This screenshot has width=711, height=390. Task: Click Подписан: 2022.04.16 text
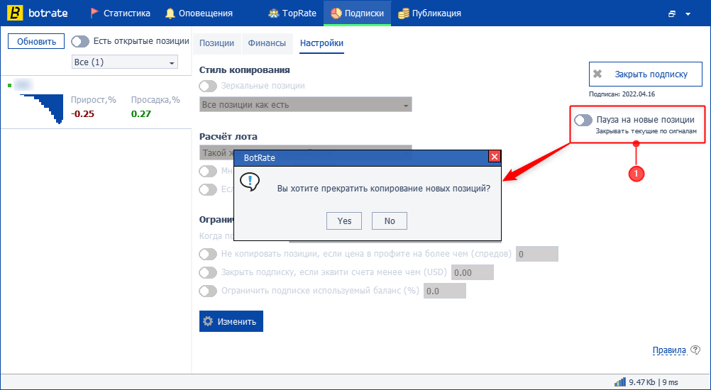(x=622, y=95)
